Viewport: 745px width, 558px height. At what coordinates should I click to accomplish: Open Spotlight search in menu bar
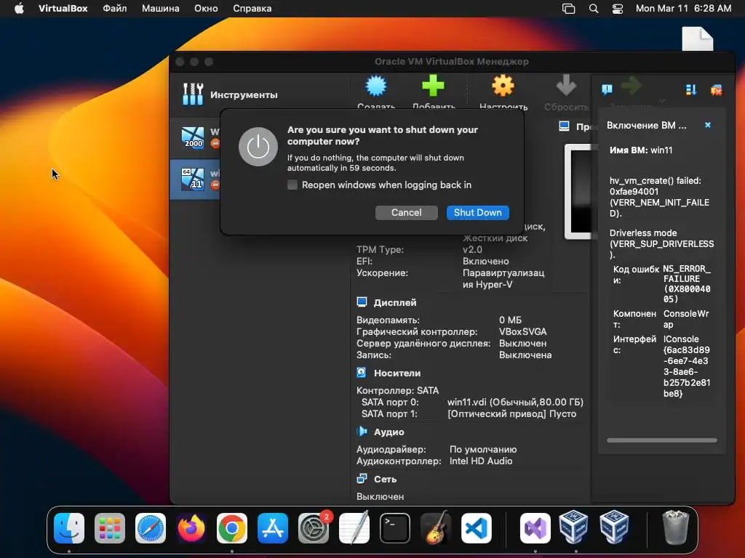(594, 9)
